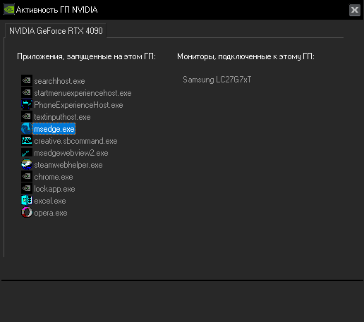Click the Excel icon beside excel.exe
Image resolution: width=364 pixels, height=322 pixels.
coord(27,201)
